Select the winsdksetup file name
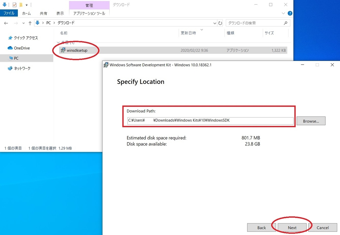The height and width of the screenshot is (235, 340). (77, 50)
